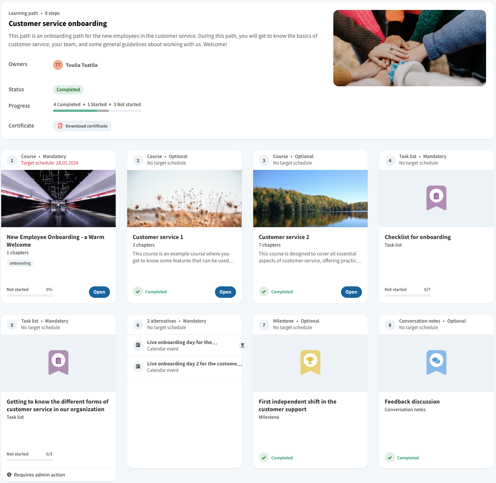Click the lake forest course thumbnail
The width and height of the screenshot is (496, 483).
[x=310, y=199]
